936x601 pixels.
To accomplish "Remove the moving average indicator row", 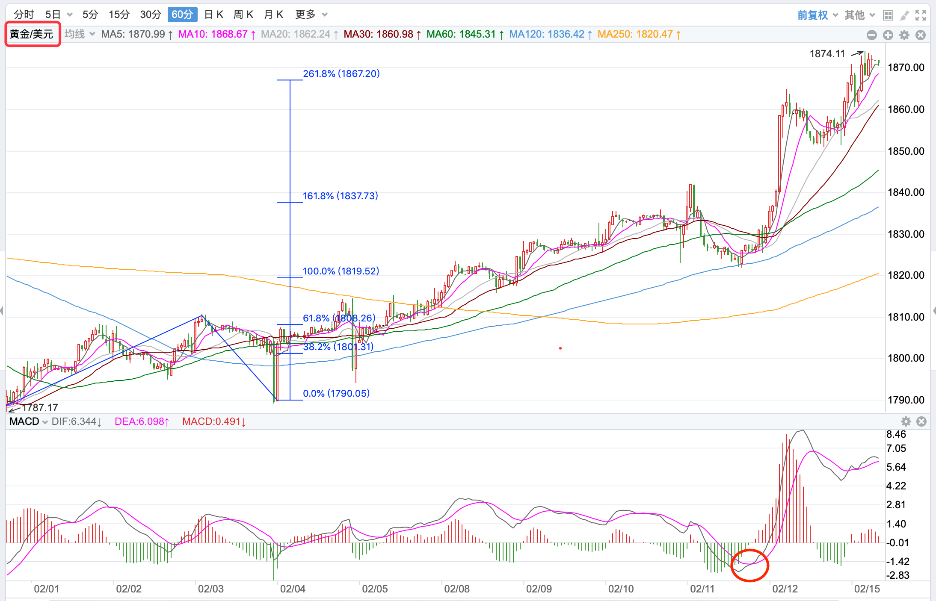I will point(921,35).
